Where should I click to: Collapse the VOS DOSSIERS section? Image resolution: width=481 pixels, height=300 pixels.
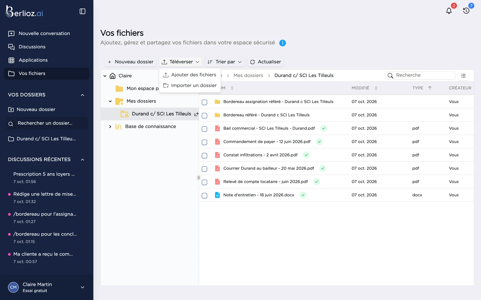(83, 95)
